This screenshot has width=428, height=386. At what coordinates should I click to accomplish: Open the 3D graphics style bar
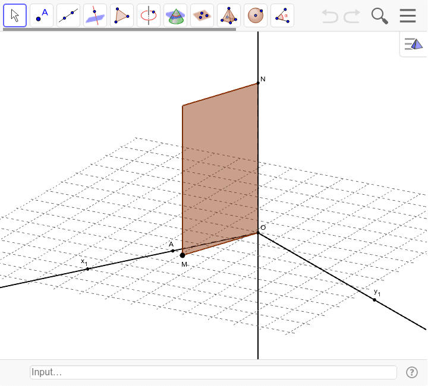pos(414,44)
